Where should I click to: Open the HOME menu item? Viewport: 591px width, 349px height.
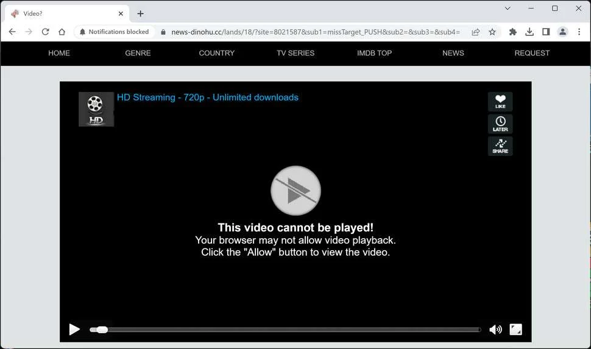[59, 53]
